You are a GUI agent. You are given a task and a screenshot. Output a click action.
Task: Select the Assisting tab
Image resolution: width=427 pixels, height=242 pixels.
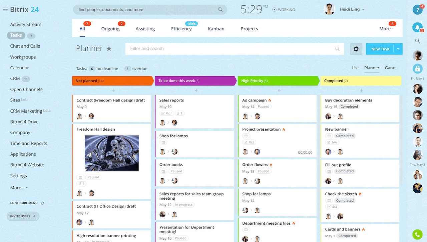145,29
